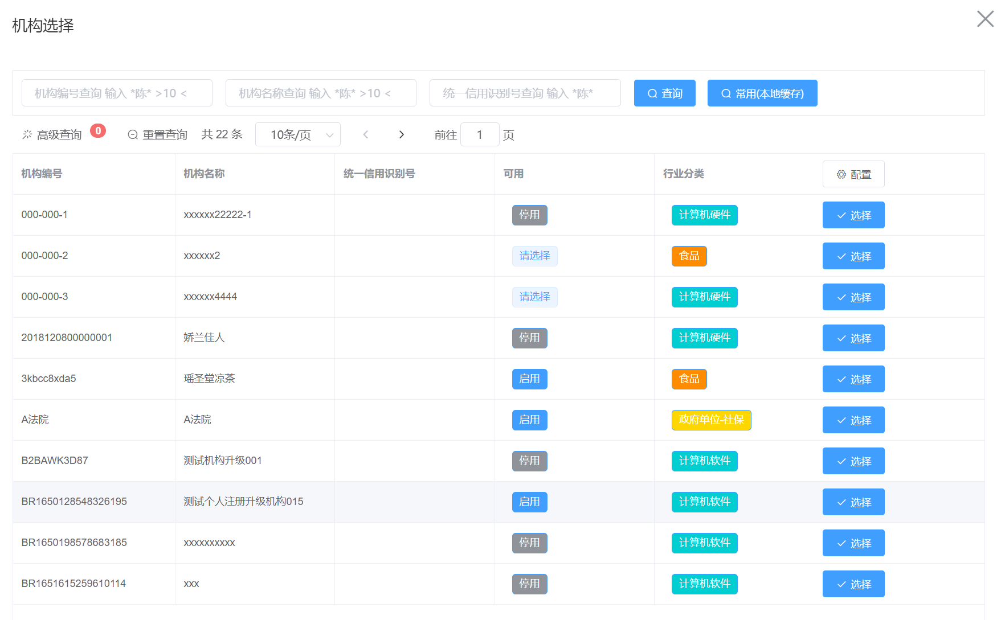
Task: Select the A法院 row with 选择
Action: pyautogui.click(x=853, y=420)
